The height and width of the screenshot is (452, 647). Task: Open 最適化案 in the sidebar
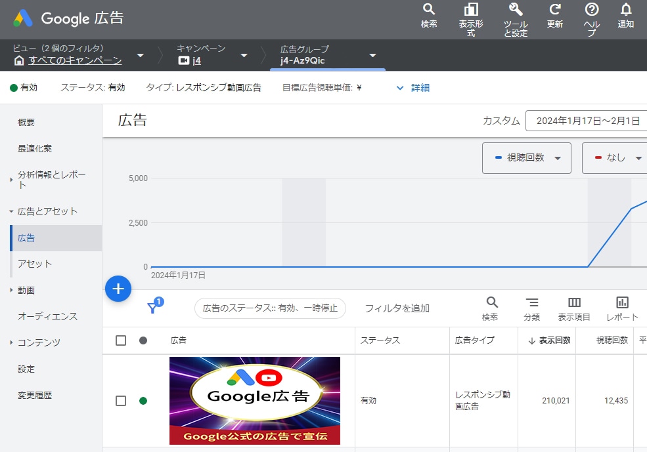pos(35,148)
